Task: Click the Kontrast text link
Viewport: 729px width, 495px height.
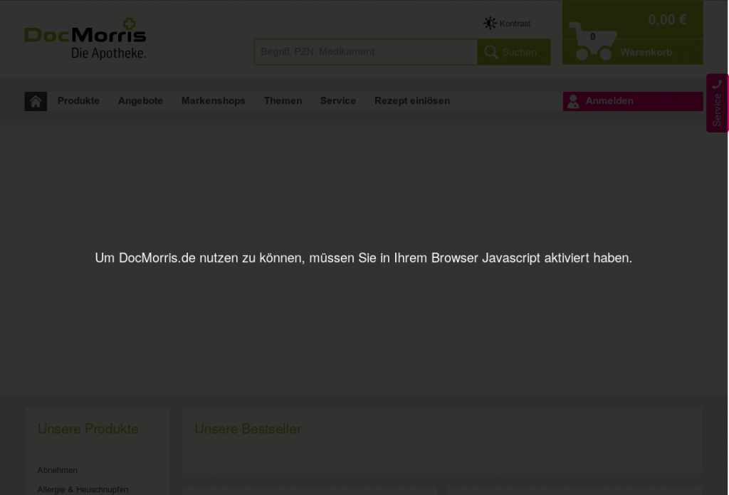Action: (515, 24)
